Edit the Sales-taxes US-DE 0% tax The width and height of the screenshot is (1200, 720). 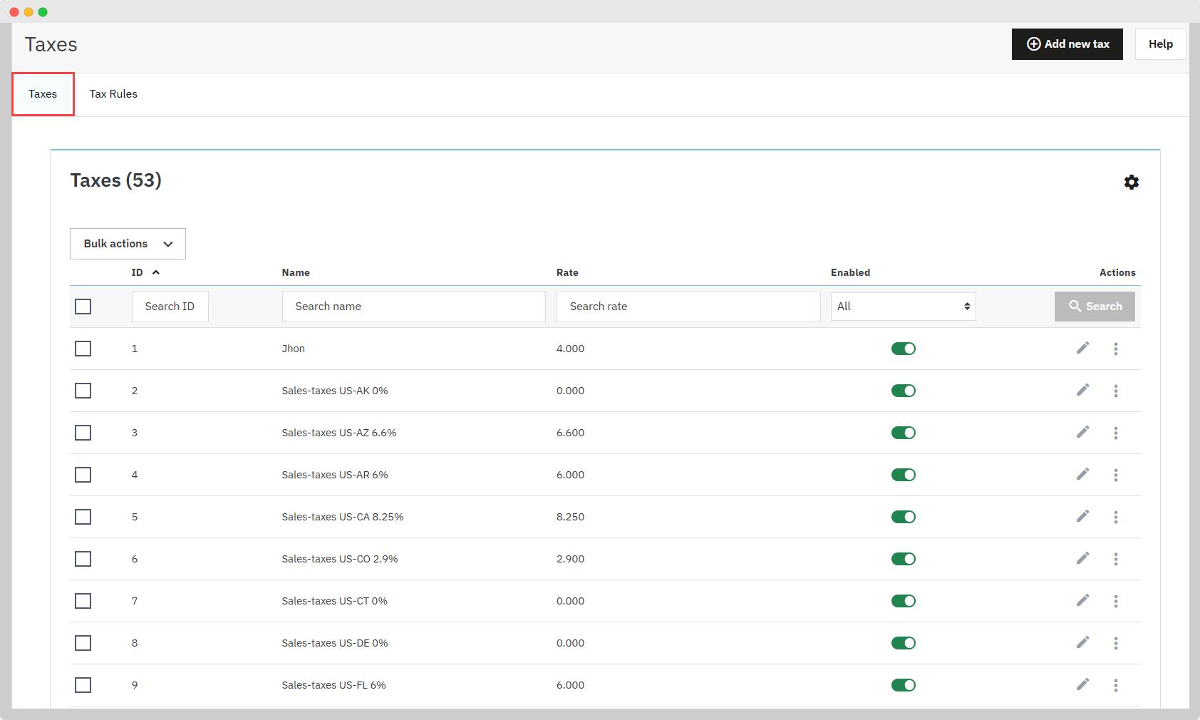(1082, 642)
